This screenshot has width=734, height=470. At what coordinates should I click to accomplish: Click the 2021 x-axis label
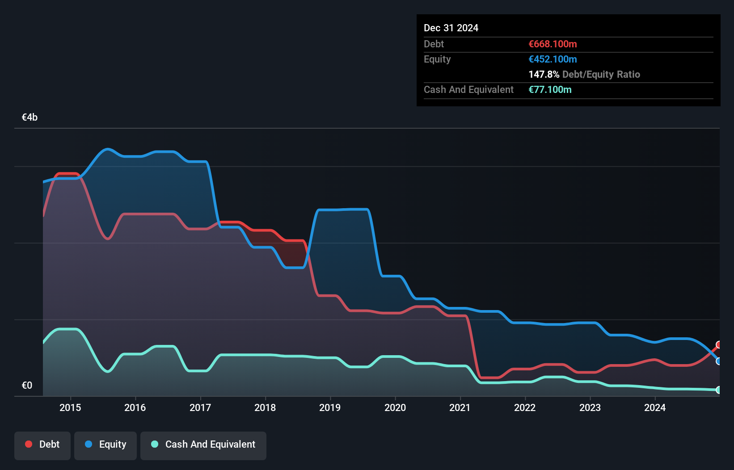[x=460, y=407]
